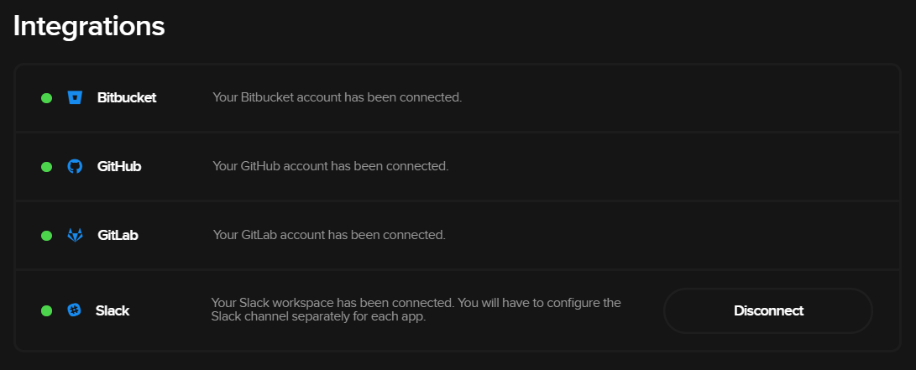This screenshot has width=916, height=370.
Task: Click the green status dot for GitHub
Action: pyautogui.click(x=47, y=167)
